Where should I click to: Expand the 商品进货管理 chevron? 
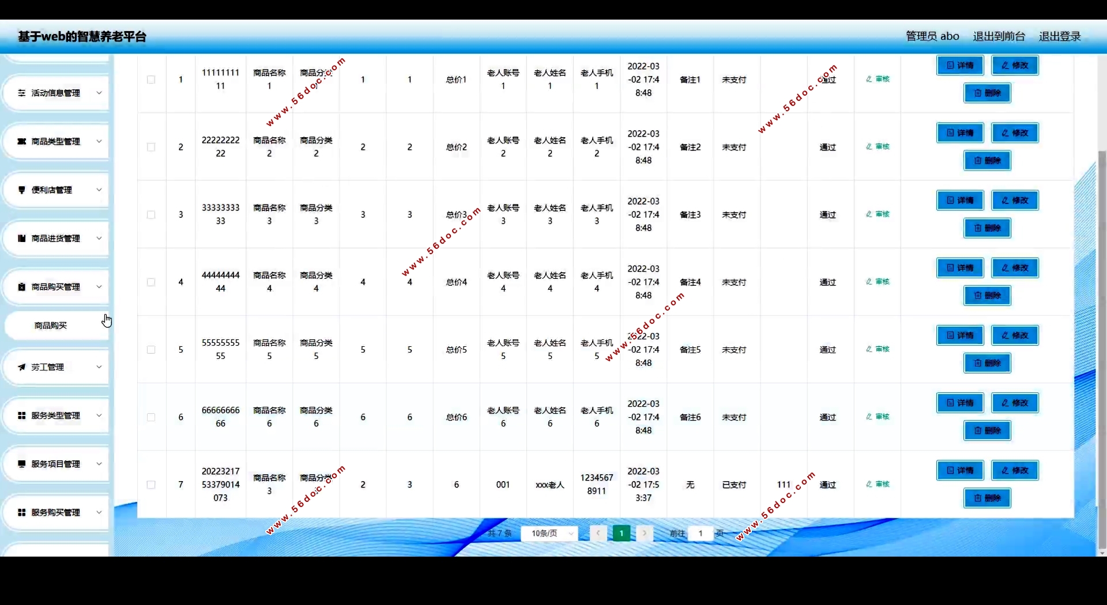(x=99, y=238)
